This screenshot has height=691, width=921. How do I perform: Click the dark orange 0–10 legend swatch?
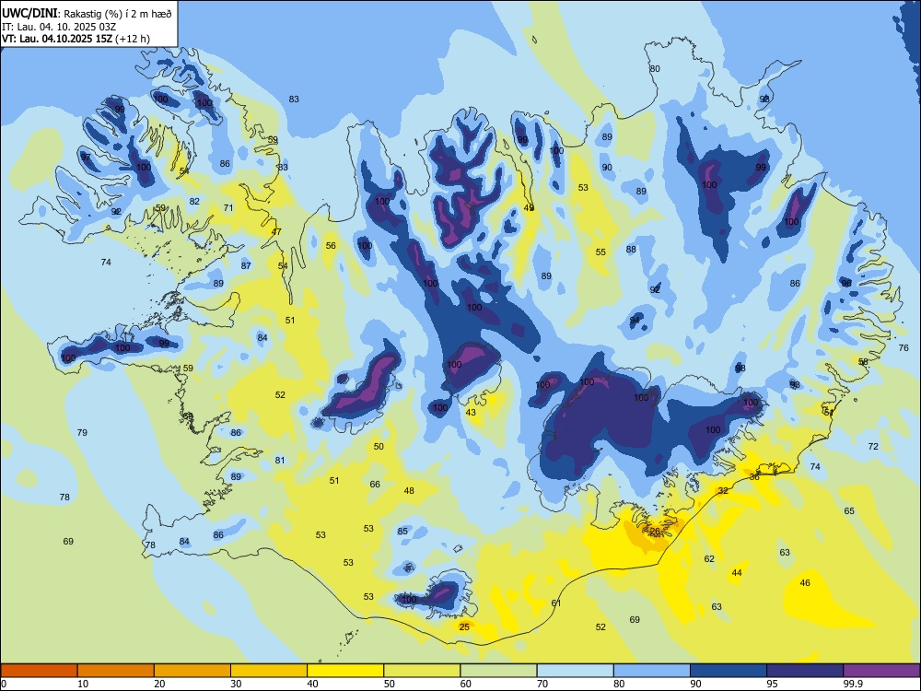pyautogui.click(x=40, y=671)
